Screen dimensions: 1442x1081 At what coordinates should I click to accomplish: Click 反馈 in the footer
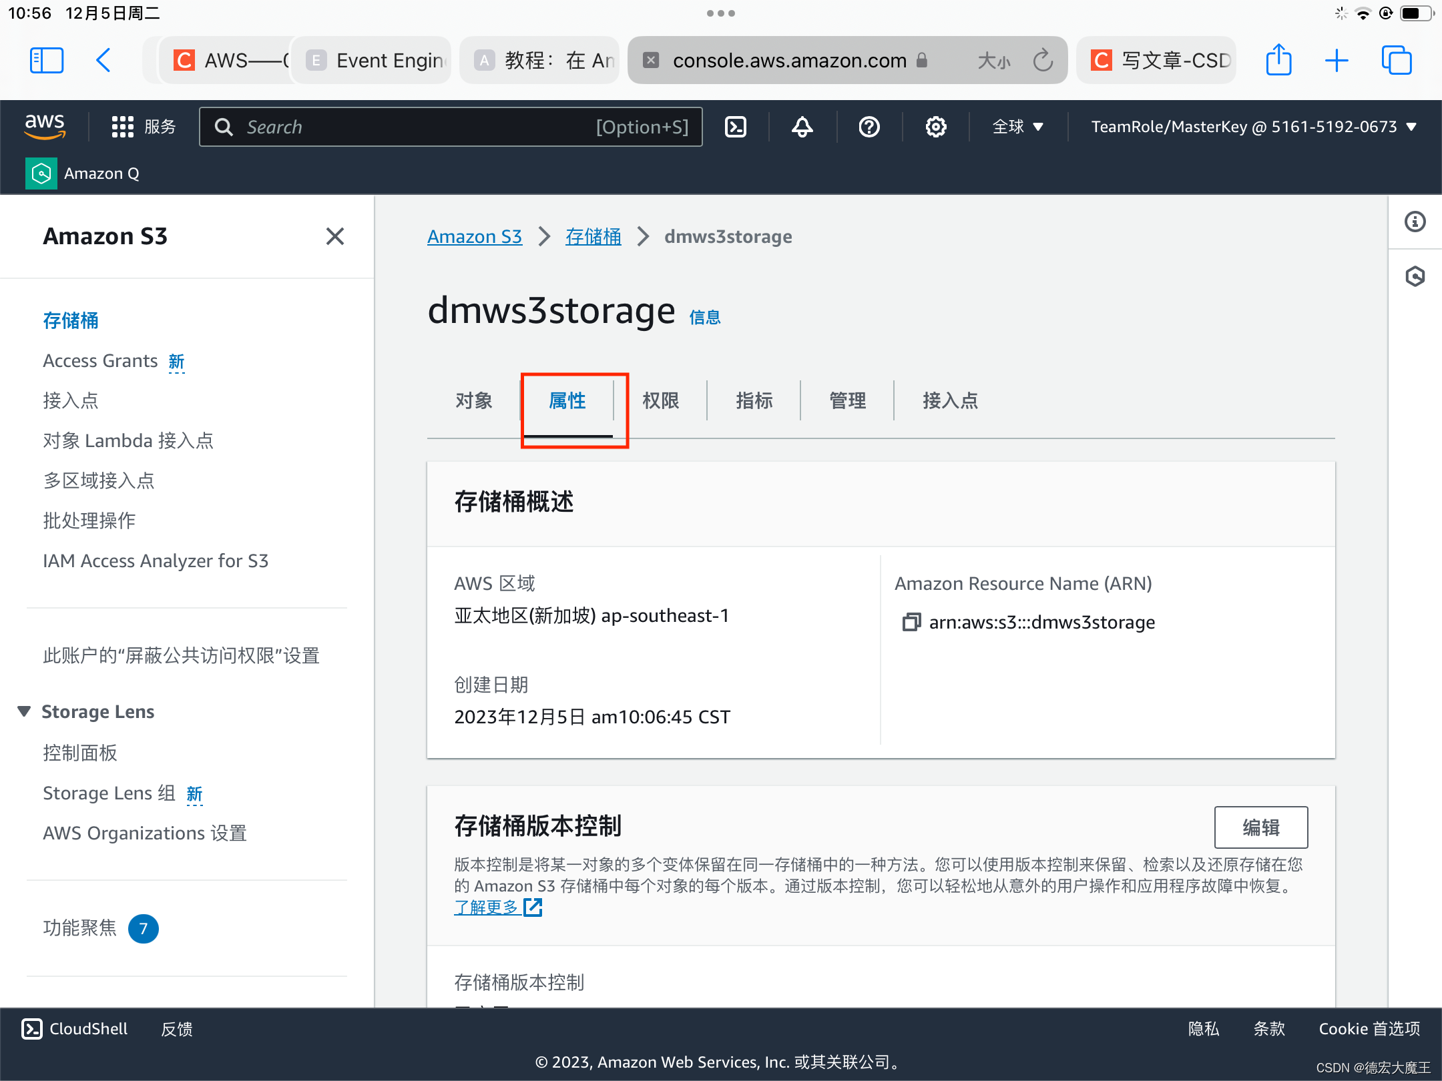click(x=177, y=1029)
